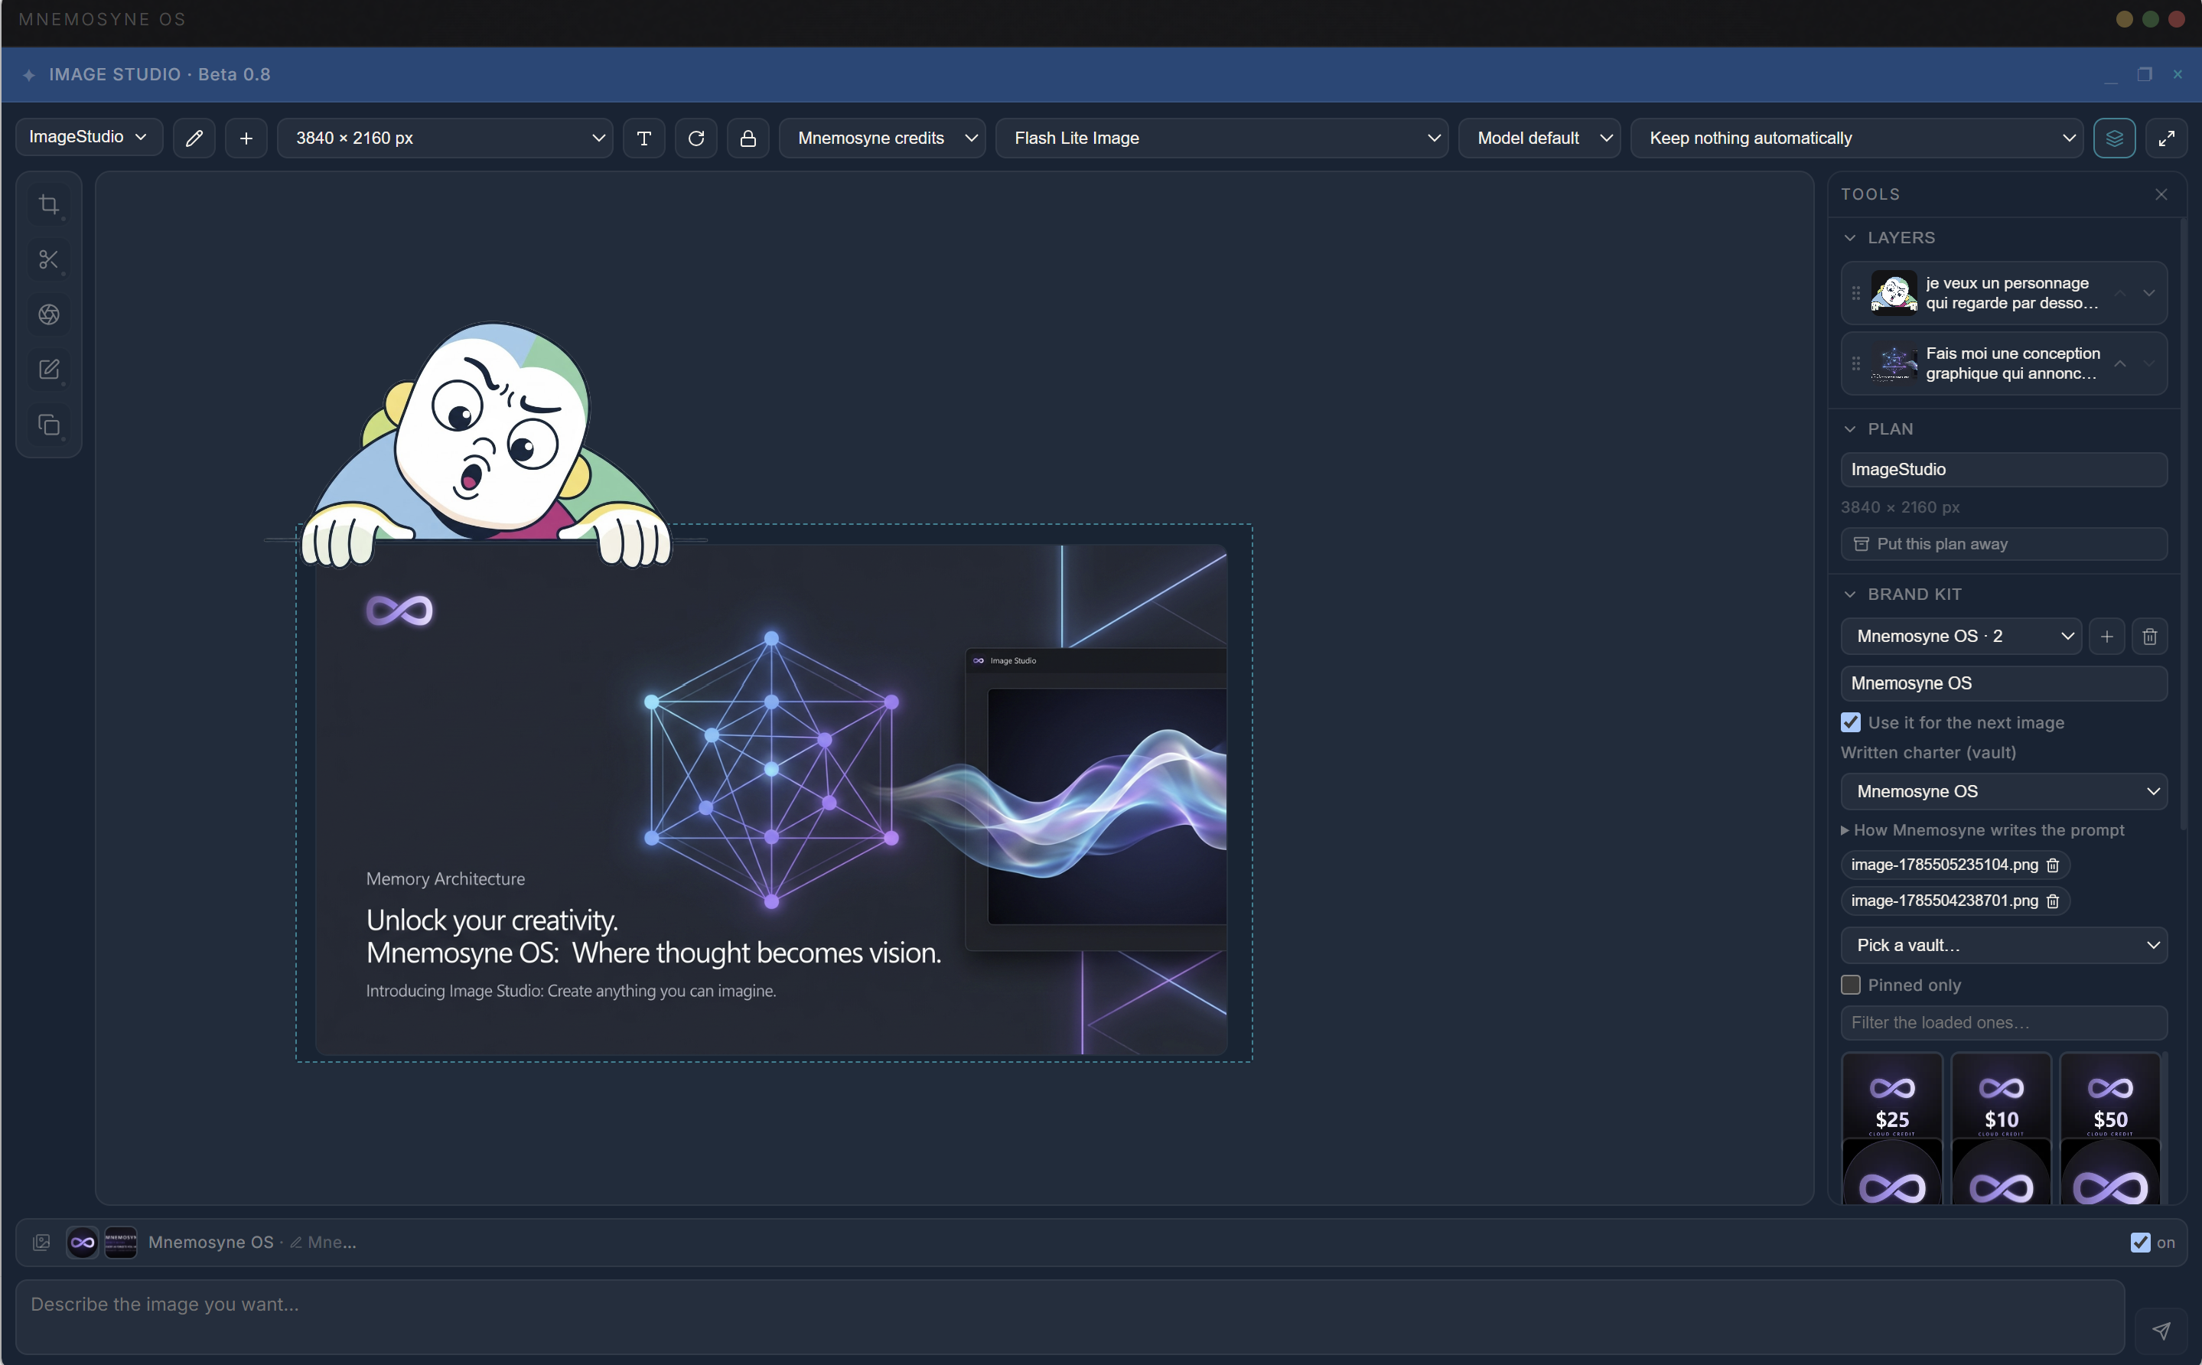Click the 'Mnemosyne OS' label in the prompt bar
2202x1365 pixels.
(211, 1243)
